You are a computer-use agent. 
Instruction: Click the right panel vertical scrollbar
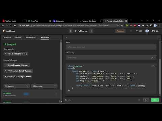click(160, 77)
